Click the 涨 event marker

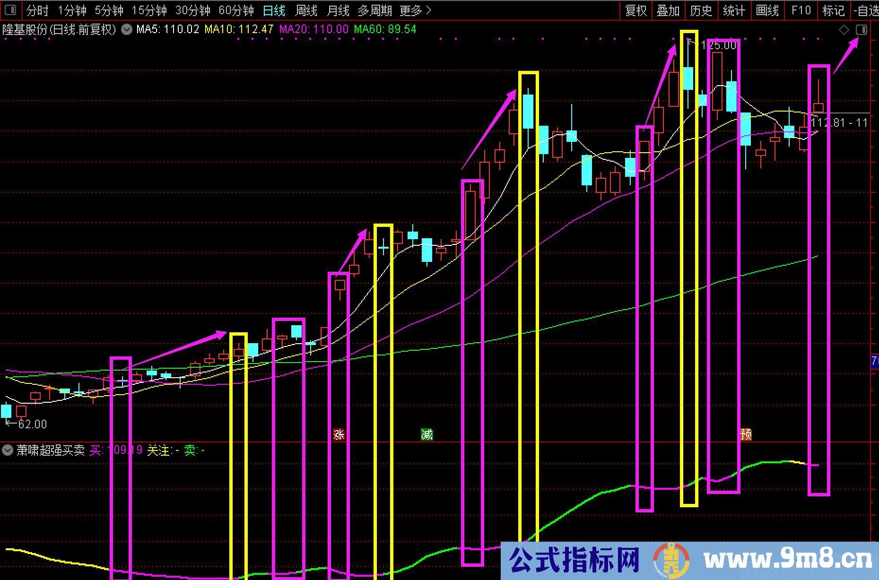(339, 434)
